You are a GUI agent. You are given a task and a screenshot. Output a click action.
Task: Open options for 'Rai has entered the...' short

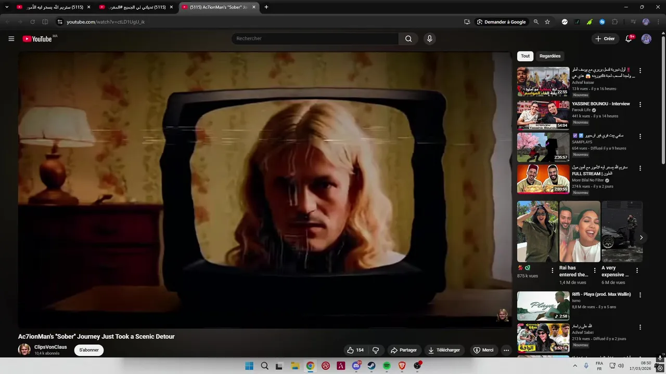click(x=595, y=270)
